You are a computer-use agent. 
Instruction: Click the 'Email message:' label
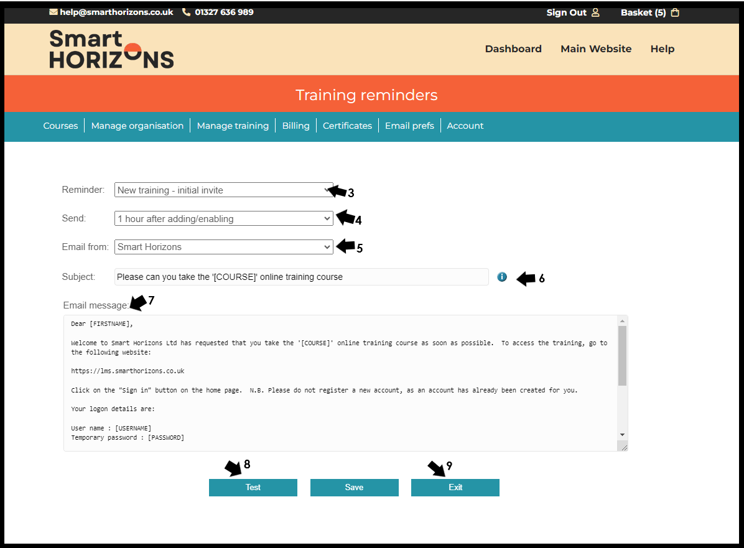click(96, 305)
